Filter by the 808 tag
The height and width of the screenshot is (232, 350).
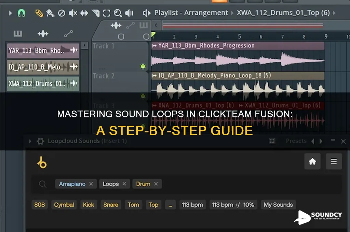[40, 205]
